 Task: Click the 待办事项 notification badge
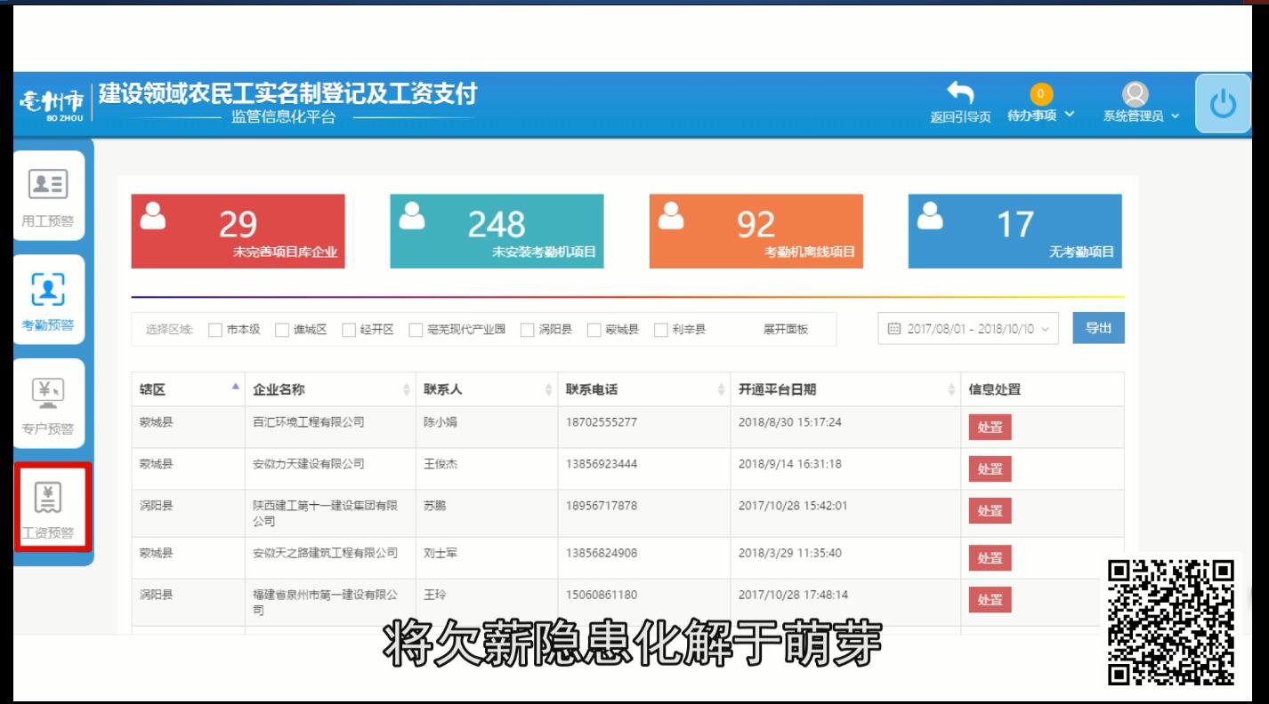(1040, 94)
